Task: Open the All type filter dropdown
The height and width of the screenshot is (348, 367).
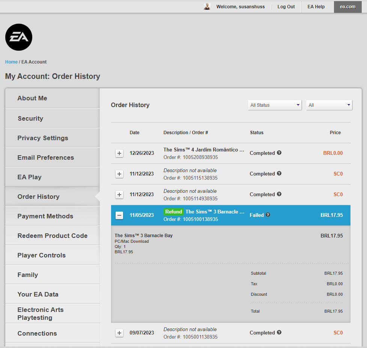Action: (x=329, y=105)
